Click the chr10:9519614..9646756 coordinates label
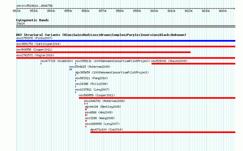This screenshot has width=243, height=151. [x=34, y=6]
